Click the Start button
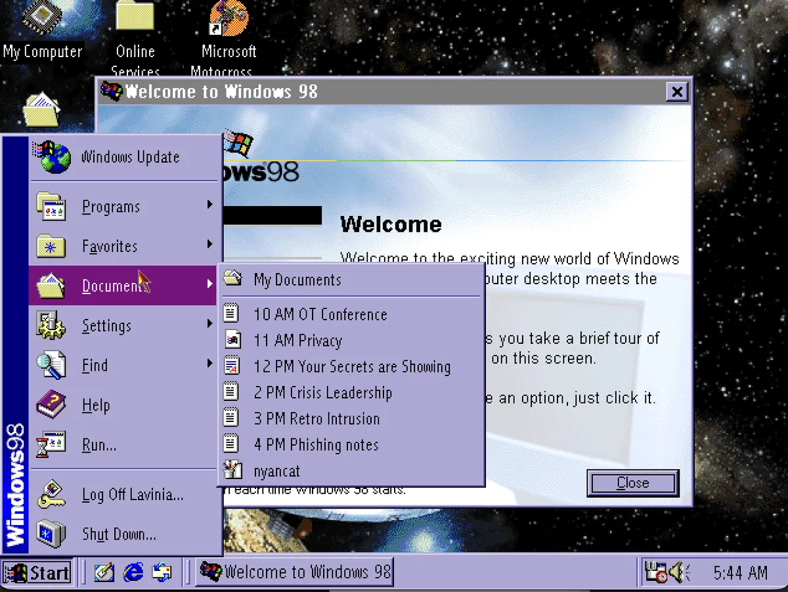Viewport: 788px width, 592px height. tap(36, 572)
